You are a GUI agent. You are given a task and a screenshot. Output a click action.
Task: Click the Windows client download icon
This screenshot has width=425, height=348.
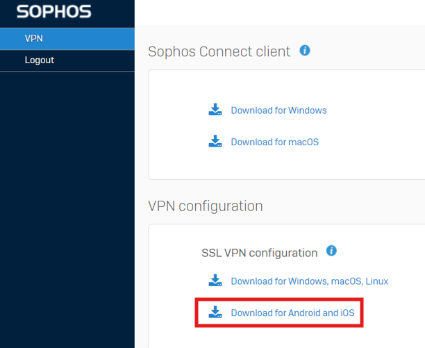point(215,110)
